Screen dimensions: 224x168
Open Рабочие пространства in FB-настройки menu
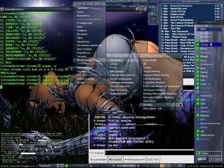(122, 75)
